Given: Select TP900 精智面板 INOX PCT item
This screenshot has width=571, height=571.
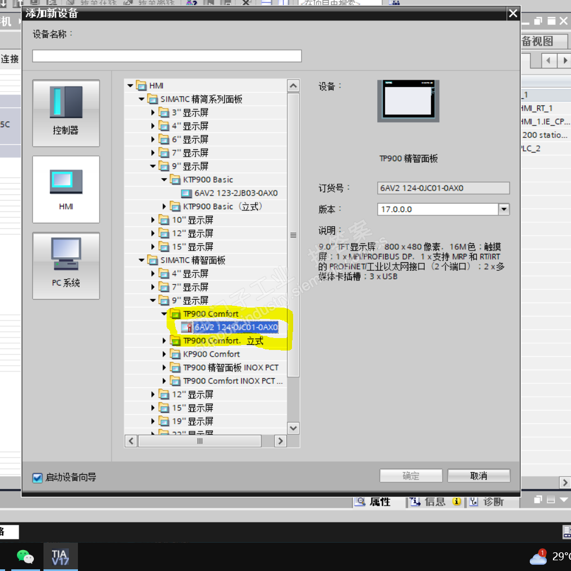Looking at the screenshot, I should (231, 367).
